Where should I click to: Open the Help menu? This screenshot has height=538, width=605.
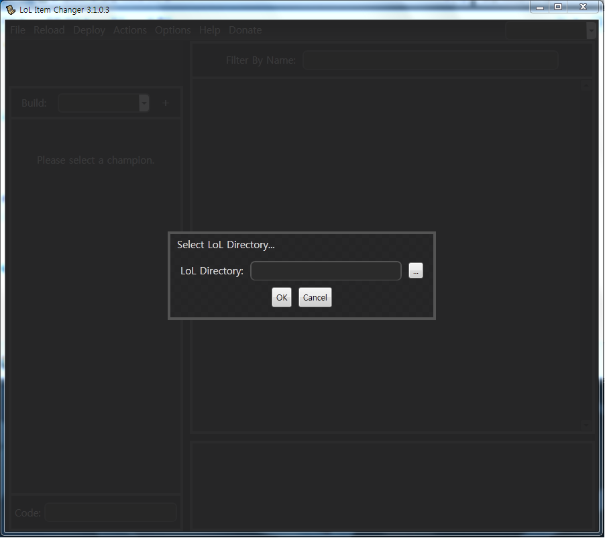(x=209, y=30)
